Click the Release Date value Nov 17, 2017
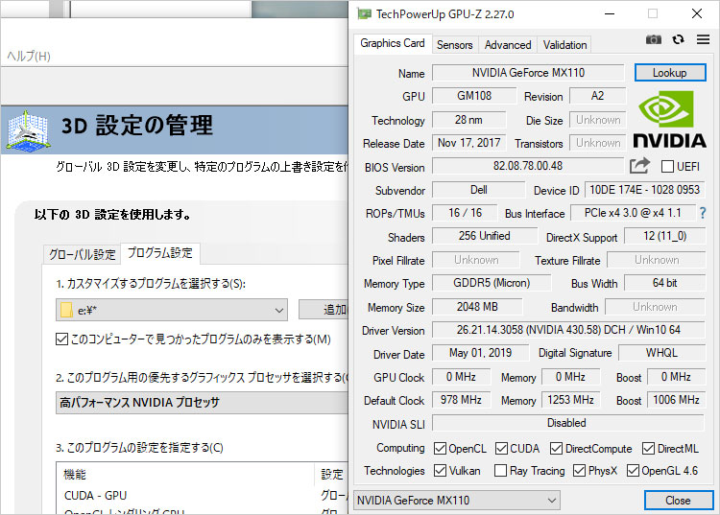 tap(468, 143)
